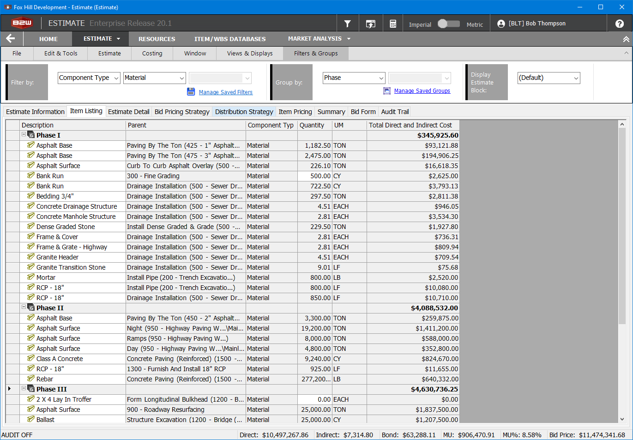Click the Bid Price status bar entry
Viewport: 633px width, 440px height.
587,435
